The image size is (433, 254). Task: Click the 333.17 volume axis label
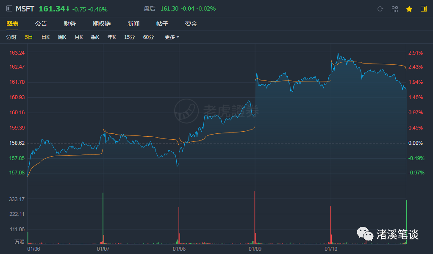click(x=17, y=199)
